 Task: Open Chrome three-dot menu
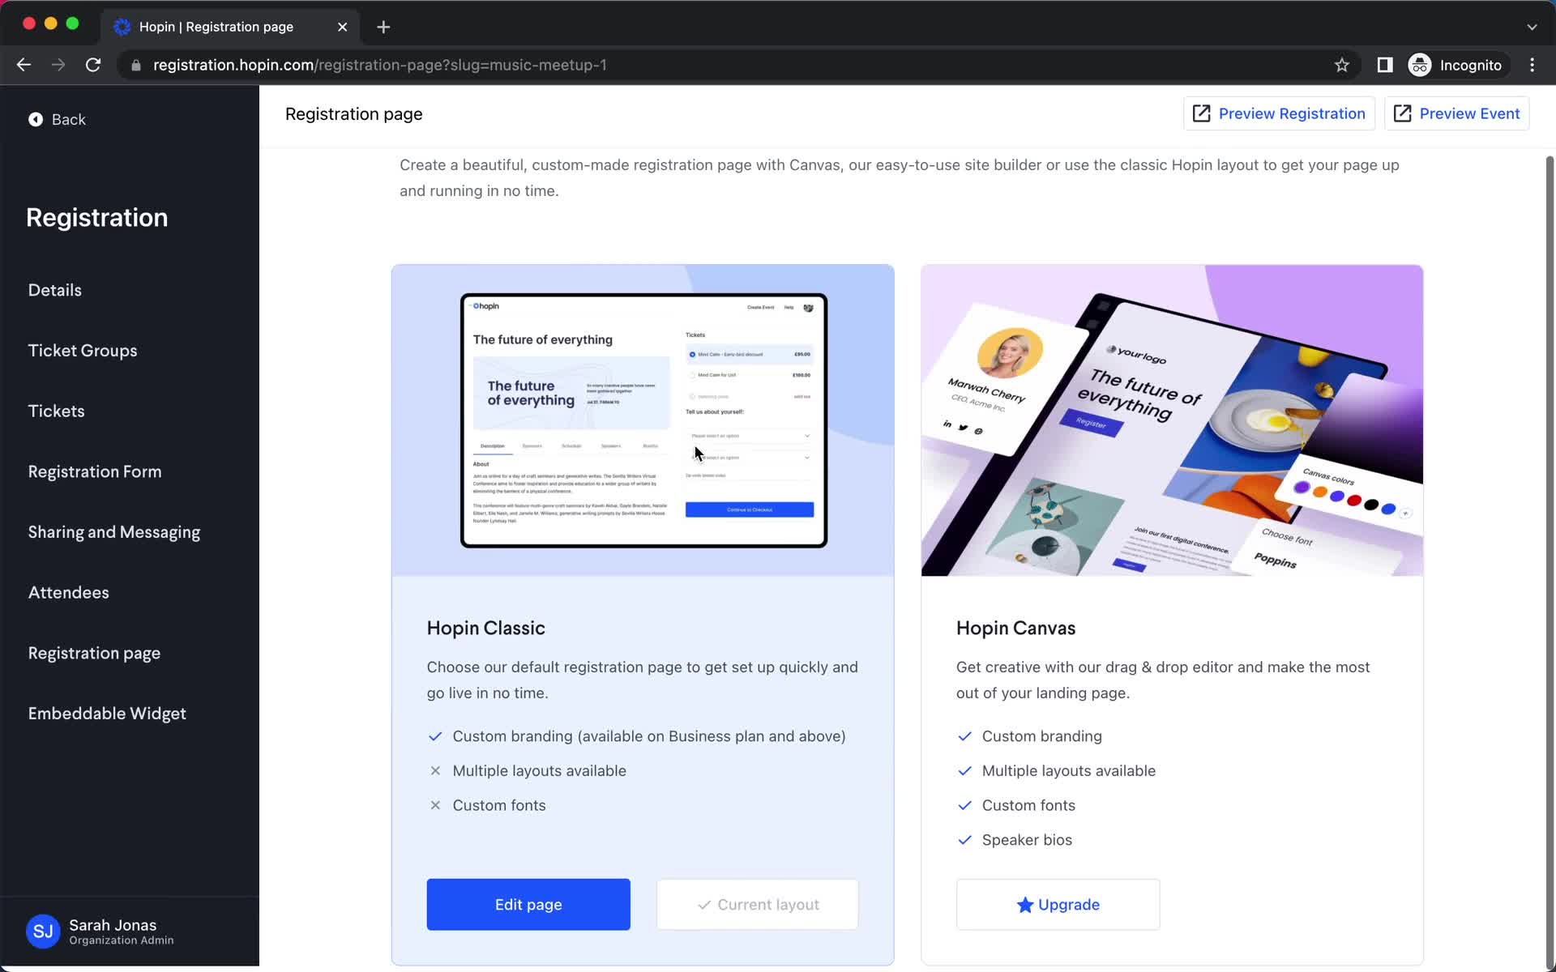click(1532, 65)
